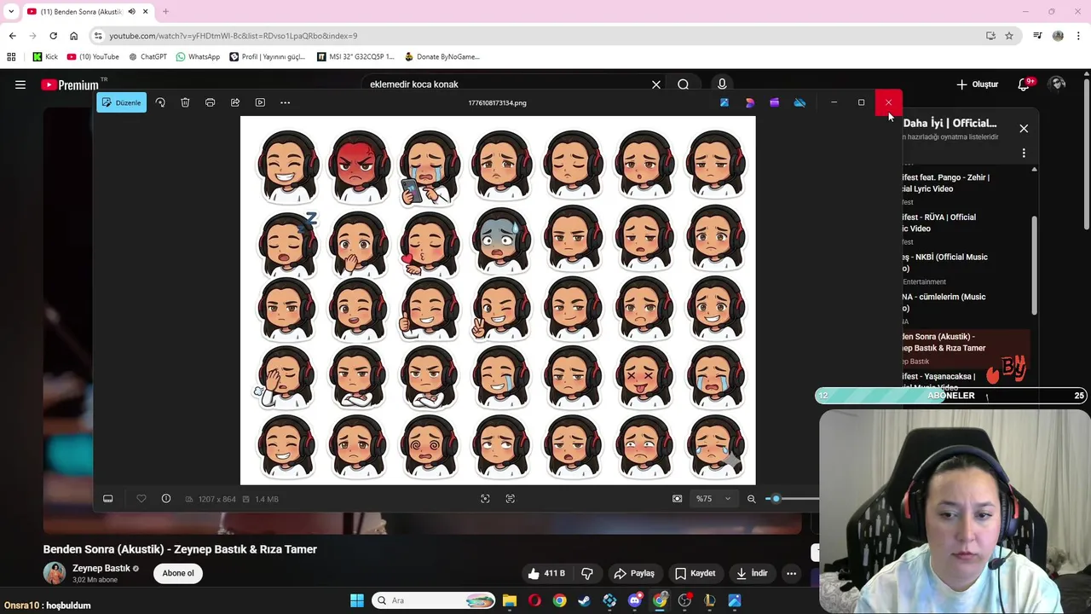Open the Designer icon in Photos title bar
The height and width of the screenshot is (614, 1091).
coord(749,102)
